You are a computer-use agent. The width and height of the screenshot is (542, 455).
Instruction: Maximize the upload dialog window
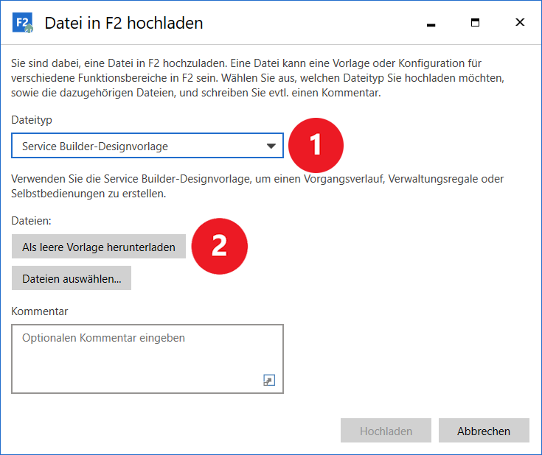coord(476,23)
